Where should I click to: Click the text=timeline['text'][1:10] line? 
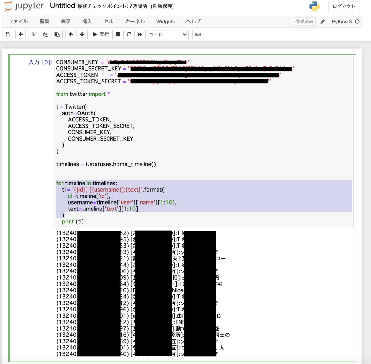[103, 209]
